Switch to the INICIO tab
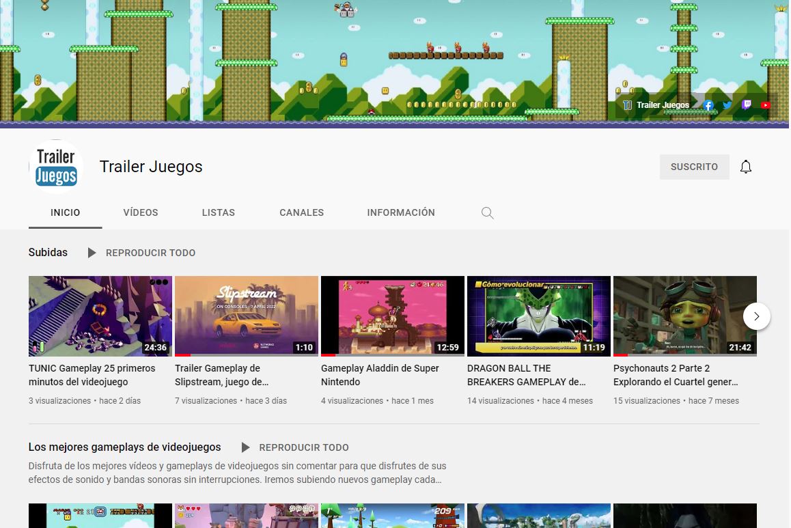791x528 pixels. pos(65,213)
